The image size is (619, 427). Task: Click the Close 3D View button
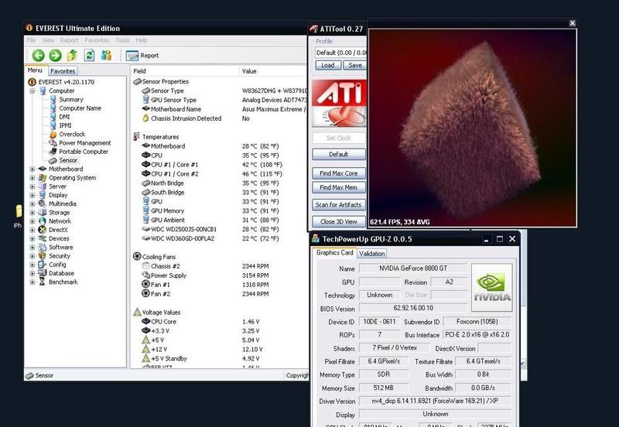pyautogui.click(x=338, y=221)
